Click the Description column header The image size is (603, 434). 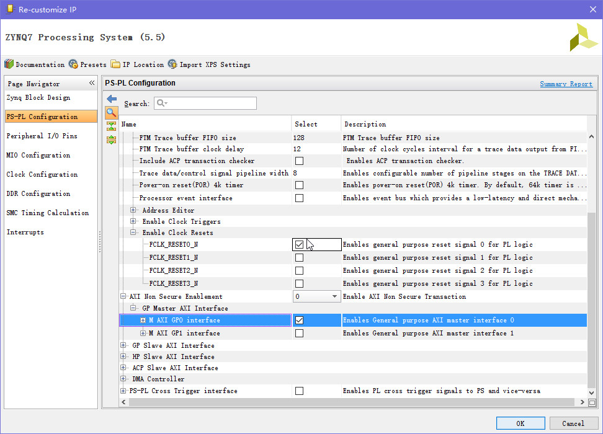464,124
